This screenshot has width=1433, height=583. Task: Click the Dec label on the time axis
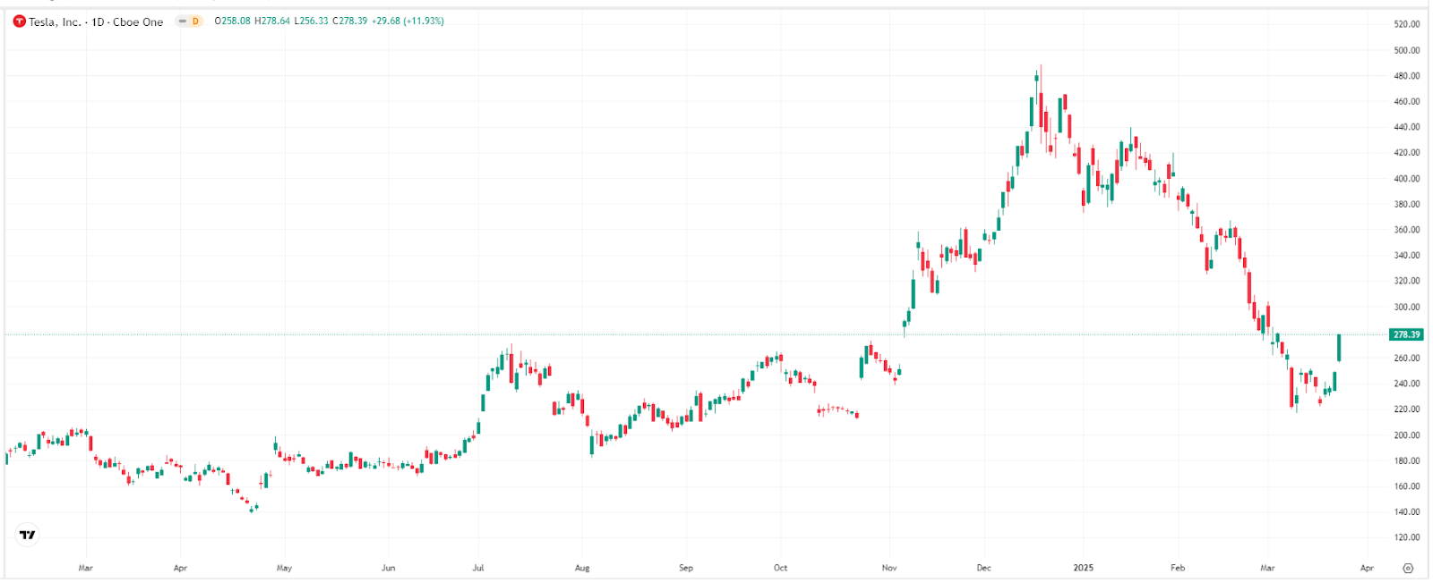983,567
